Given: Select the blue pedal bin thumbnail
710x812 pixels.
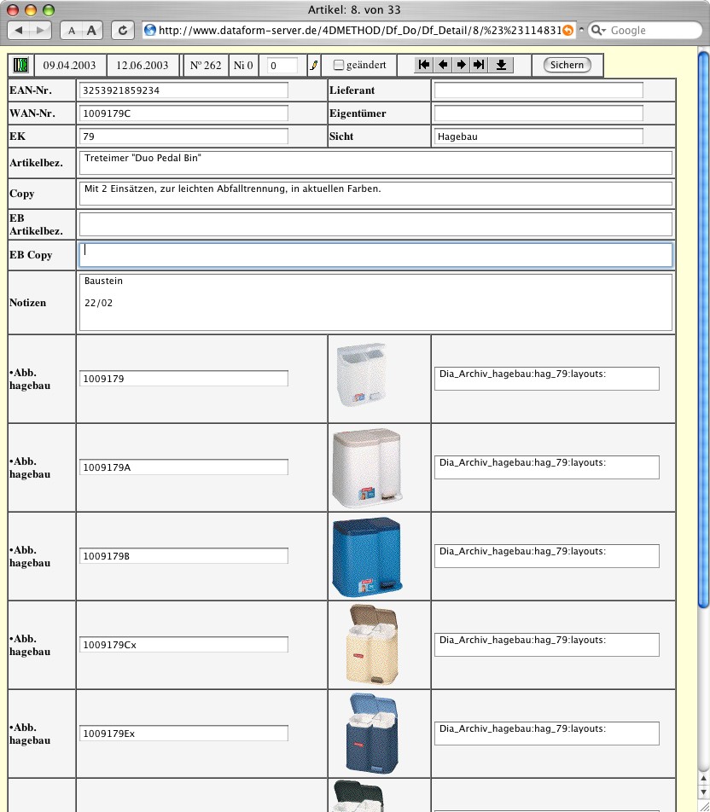Looking at the screenshot, I should [x=367, y=556].
